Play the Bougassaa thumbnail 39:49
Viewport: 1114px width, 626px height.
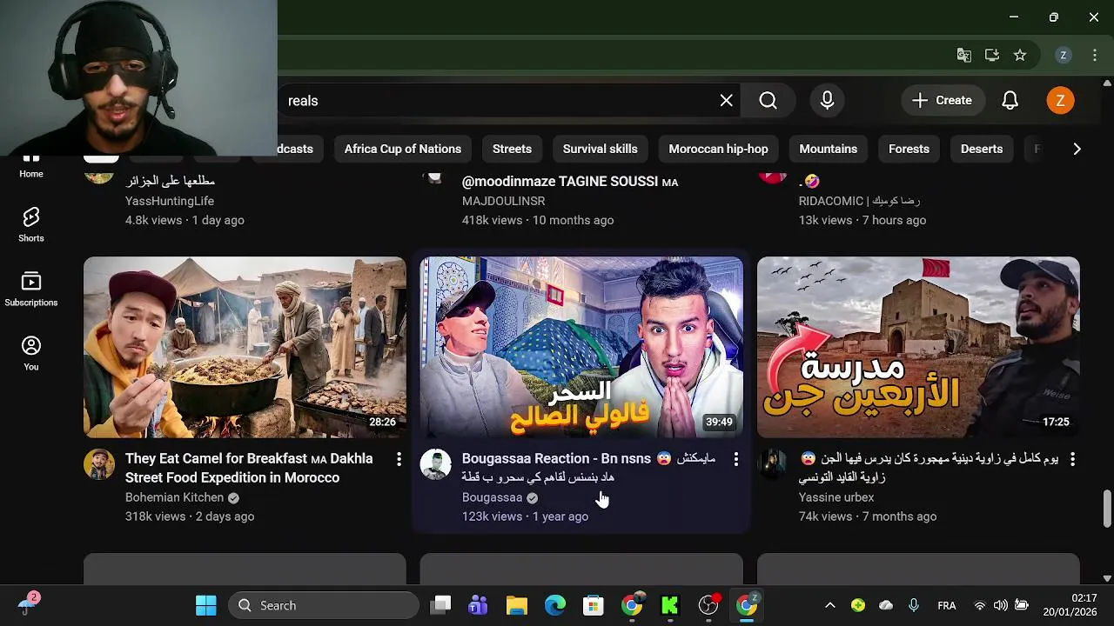click(x=581, y=347)
